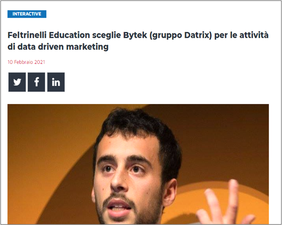Open the Feltrinelli Education article headline
282x225 pixels.
click(138, 41)
